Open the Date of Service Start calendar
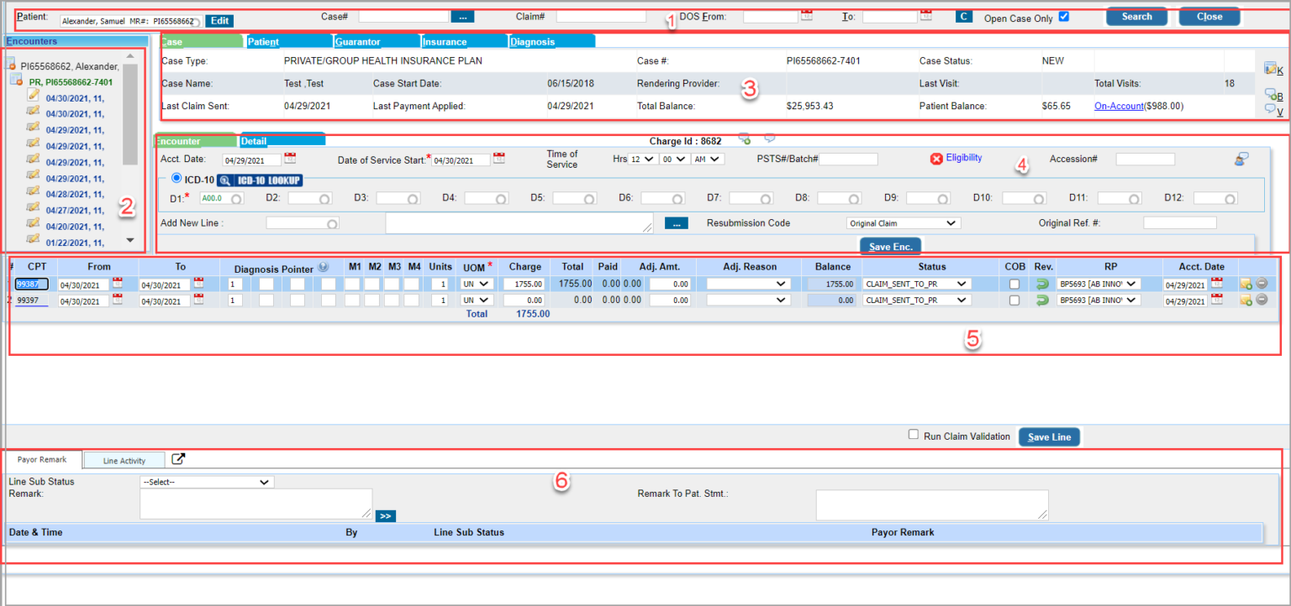 point(499,159)
